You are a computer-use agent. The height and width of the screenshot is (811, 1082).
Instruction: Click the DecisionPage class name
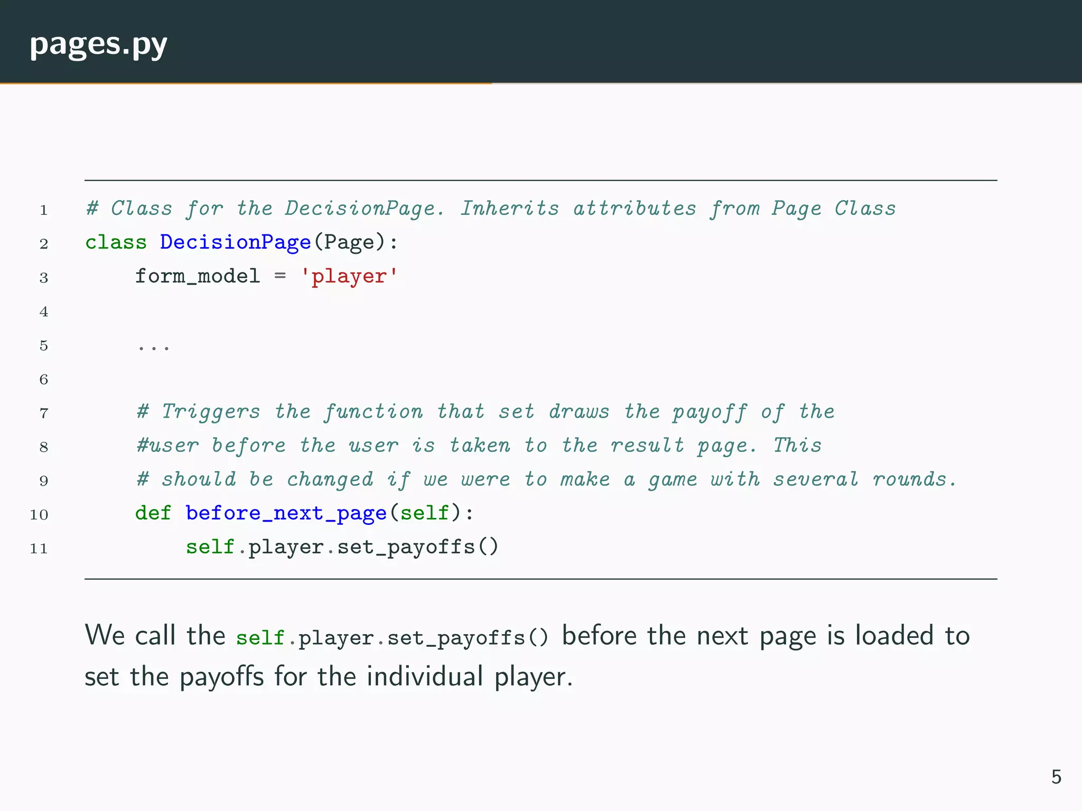click(235, 242)
